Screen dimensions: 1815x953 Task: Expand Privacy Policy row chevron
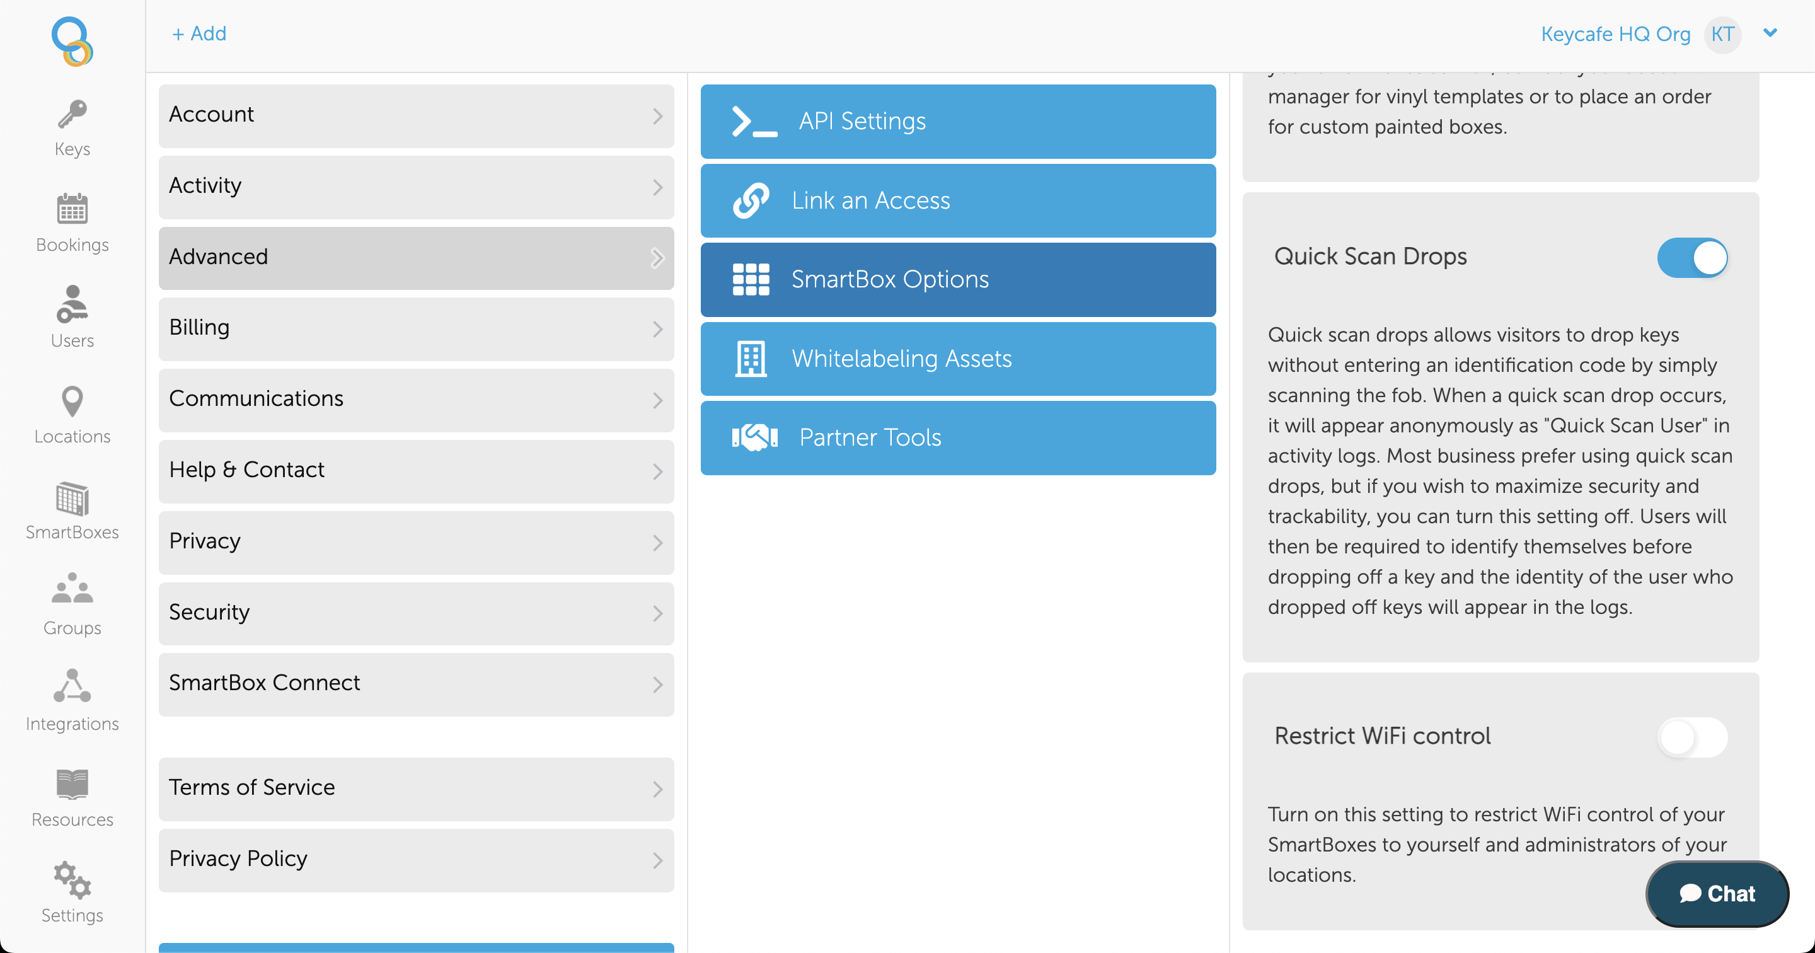tap(657, 860)
